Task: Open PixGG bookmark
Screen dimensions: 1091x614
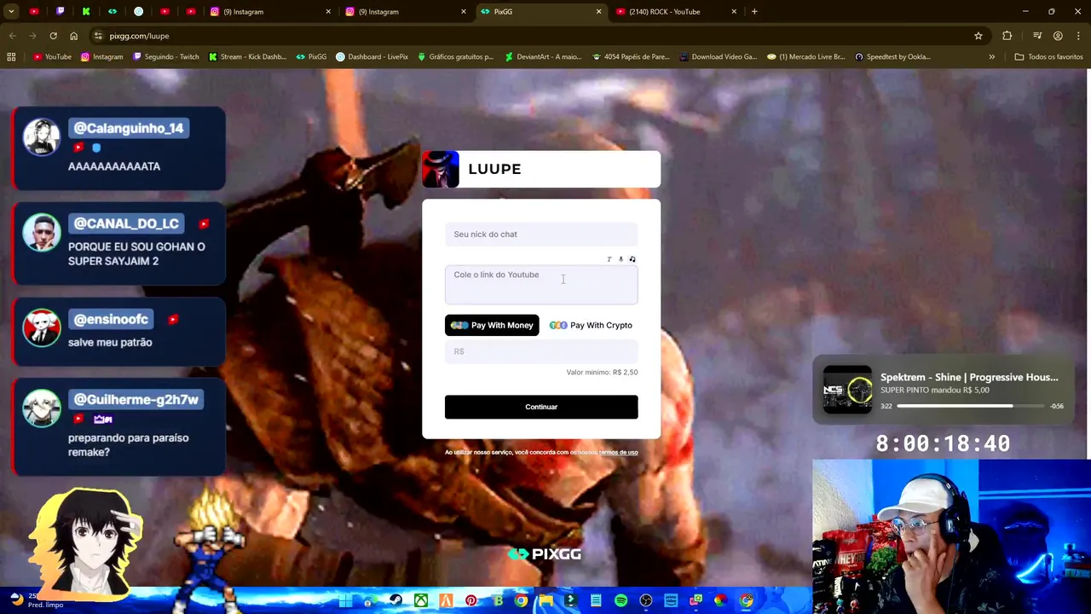Action: (311, 57)
